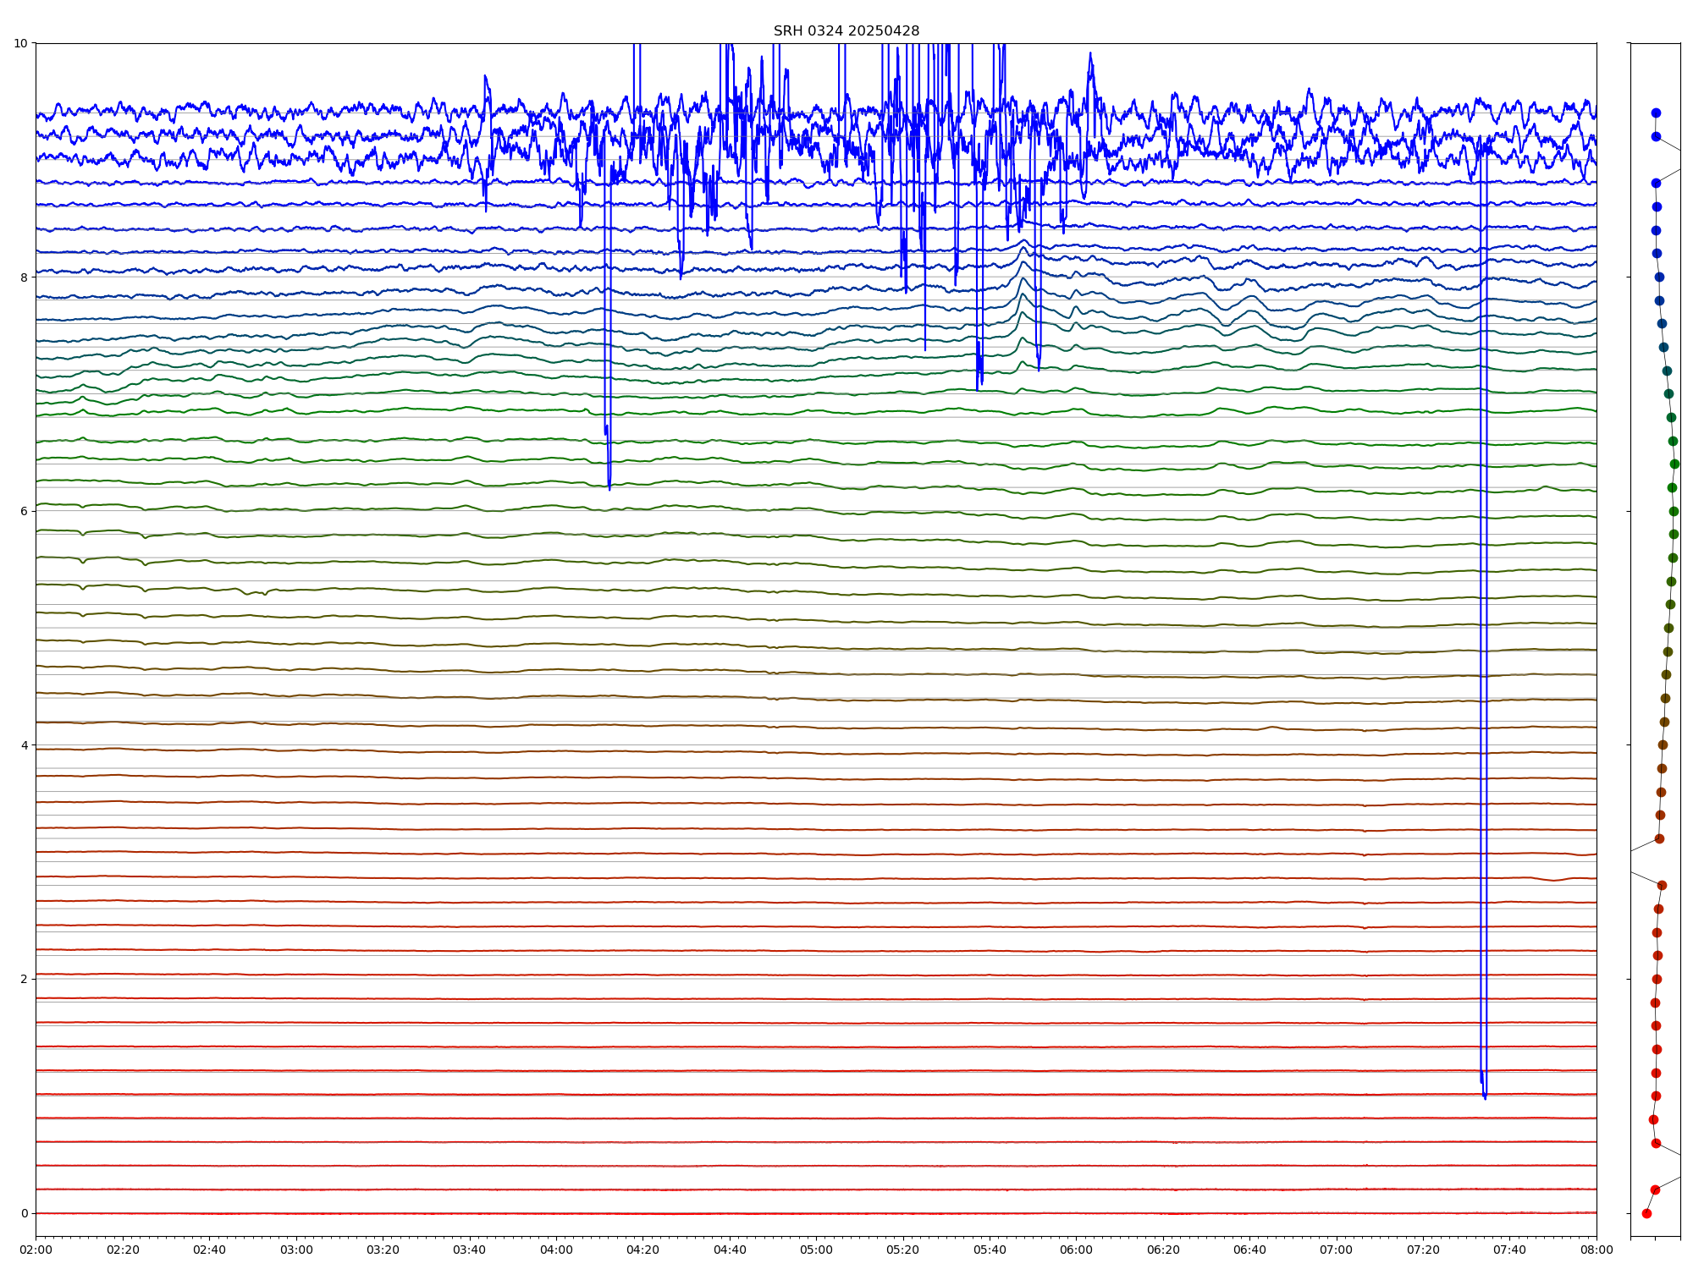Screen dimensions: 1693x1269
Task: Click the 08:00 time axis label
Action: point(1596,1250)
